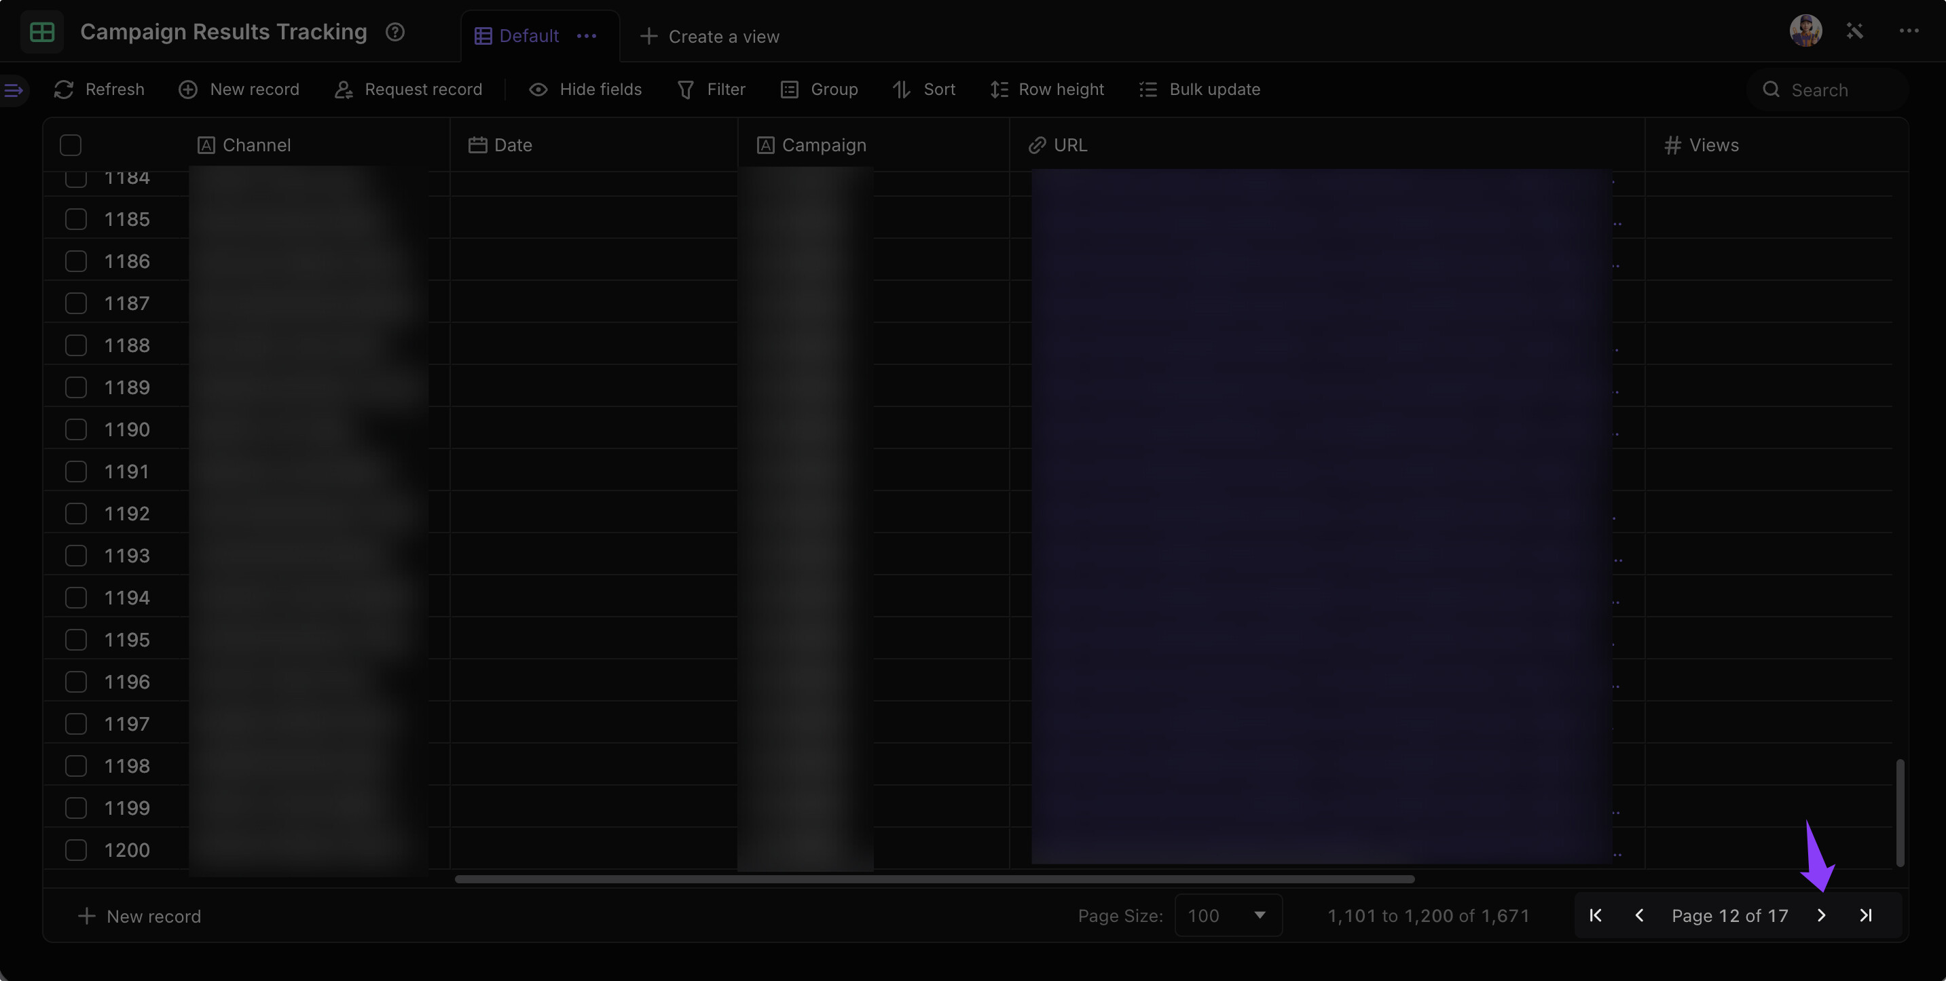Click the Refresh icon in toolbar
The width and height of the screenshot is (1946, 981).
coord(63,90)
